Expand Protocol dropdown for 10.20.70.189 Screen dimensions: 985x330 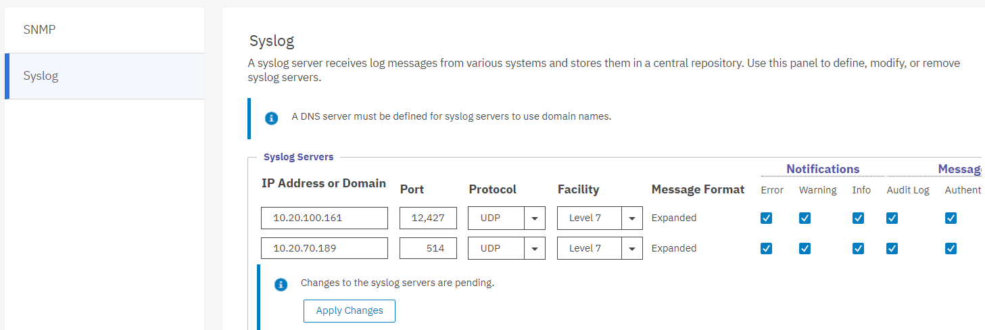point(534,249)
